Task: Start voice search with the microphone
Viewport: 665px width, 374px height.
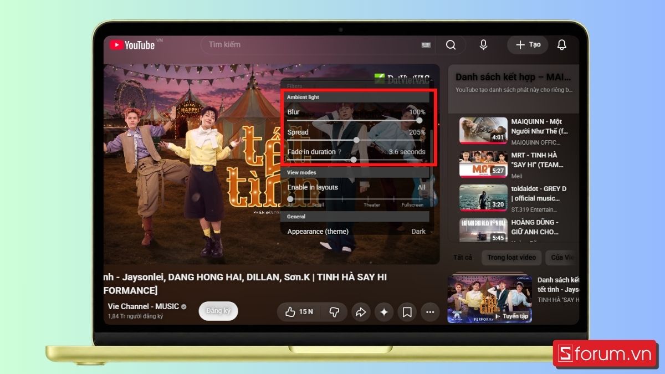Action: pos(483,45)
